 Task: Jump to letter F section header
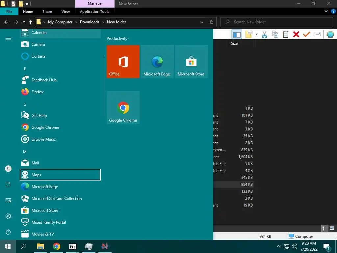25,69
